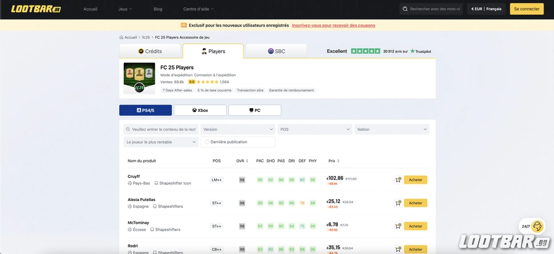Viewport: 554px width, 254px height.
Task: Click the fc25 breadcrumb link
Action: (x=146, y=38)
